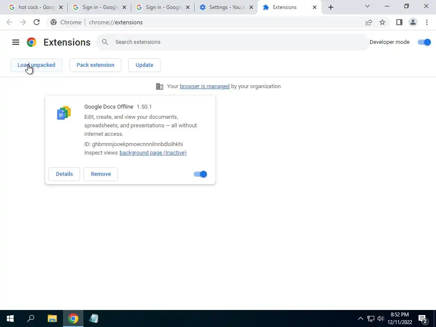Click the Pack extension button
This screenshot has width=436, height=327.
(95, 65)
